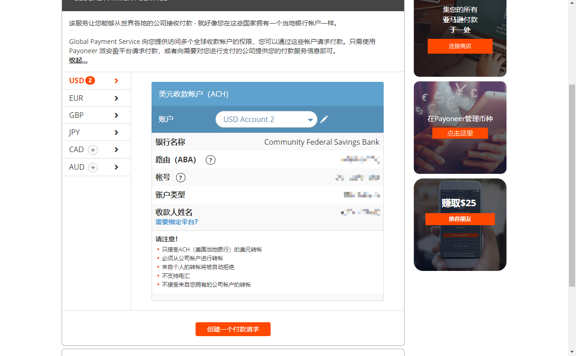Select the Community Federal Savings Bank text
576x356 pixels.
point(322,142)
